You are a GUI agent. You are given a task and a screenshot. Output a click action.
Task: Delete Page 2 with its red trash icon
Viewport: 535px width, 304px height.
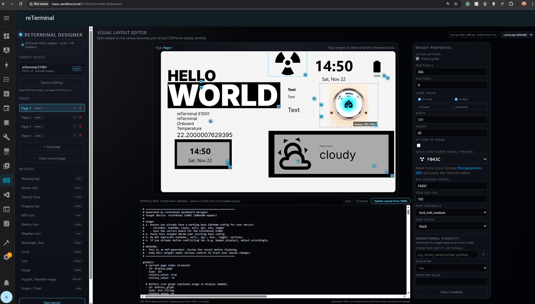(80, 117)
